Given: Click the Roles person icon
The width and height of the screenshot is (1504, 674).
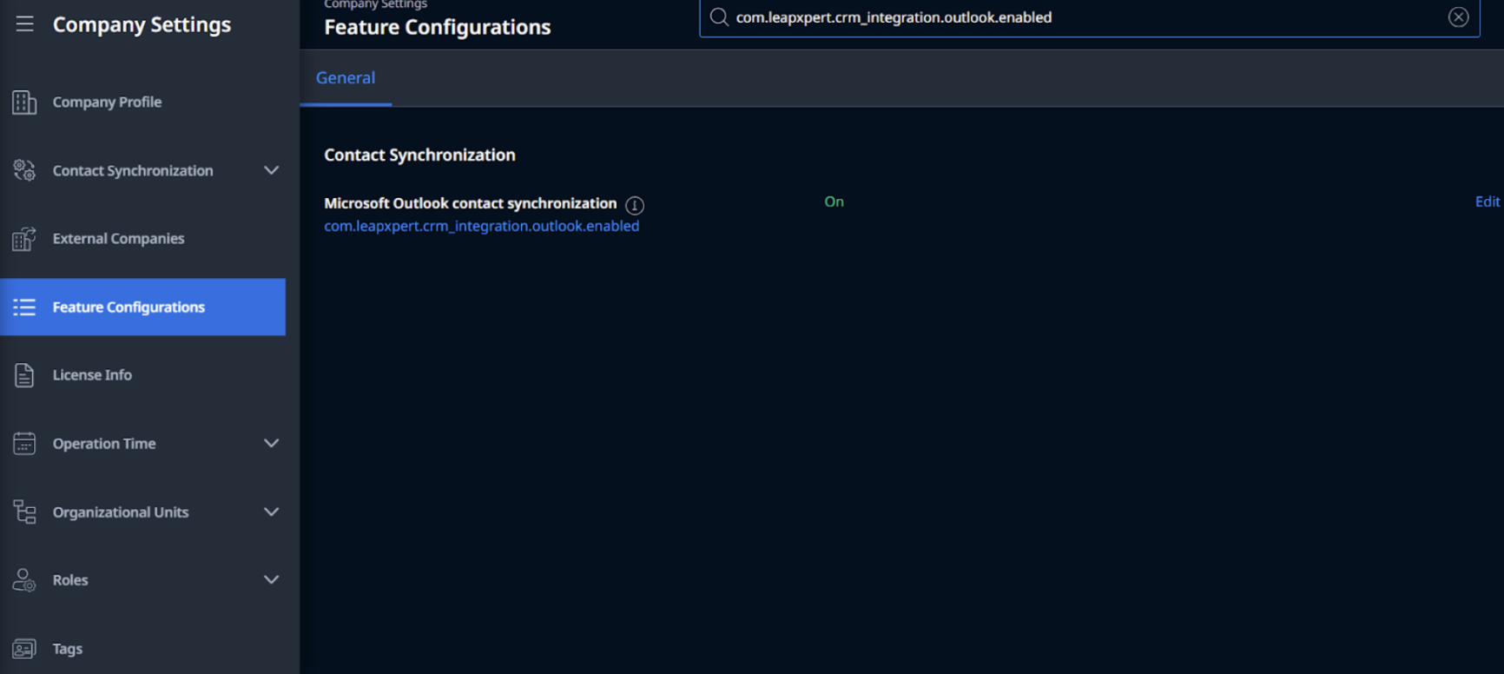Looking at the screenshot, I should (x=24, y=580).
